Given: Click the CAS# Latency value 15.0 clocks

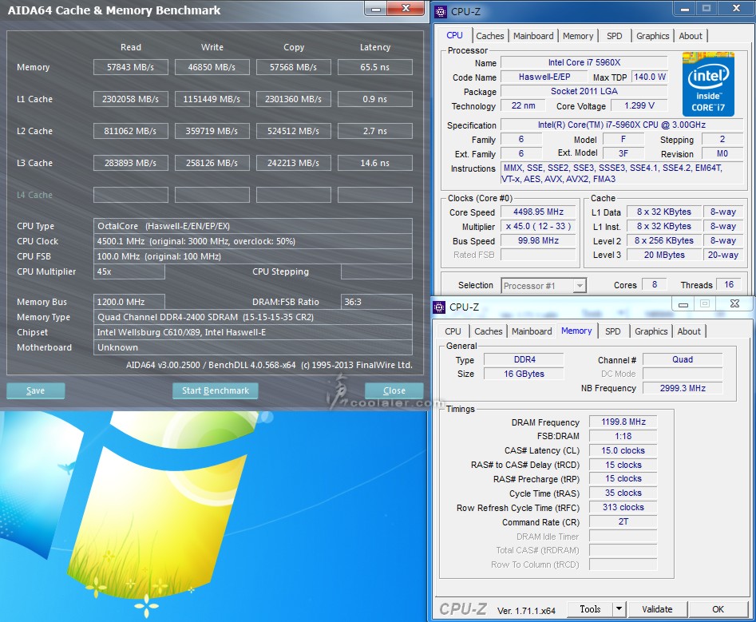Looking at the screenshot, I should click(x=623, y=450).
